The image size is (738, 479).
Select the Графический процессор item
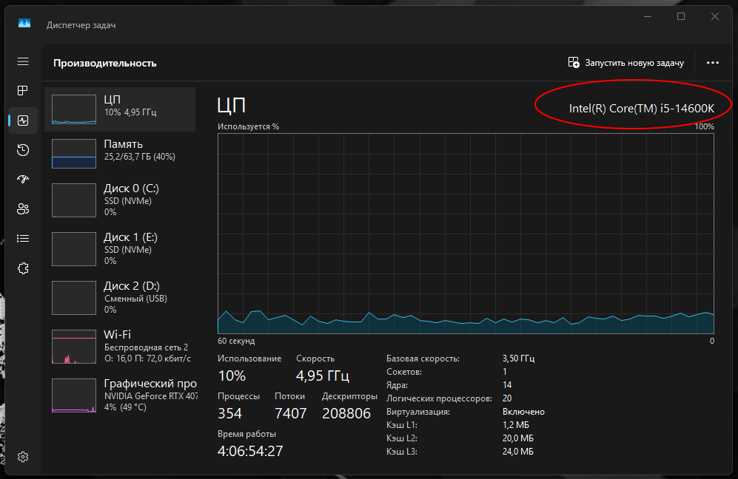coord(120,395)
